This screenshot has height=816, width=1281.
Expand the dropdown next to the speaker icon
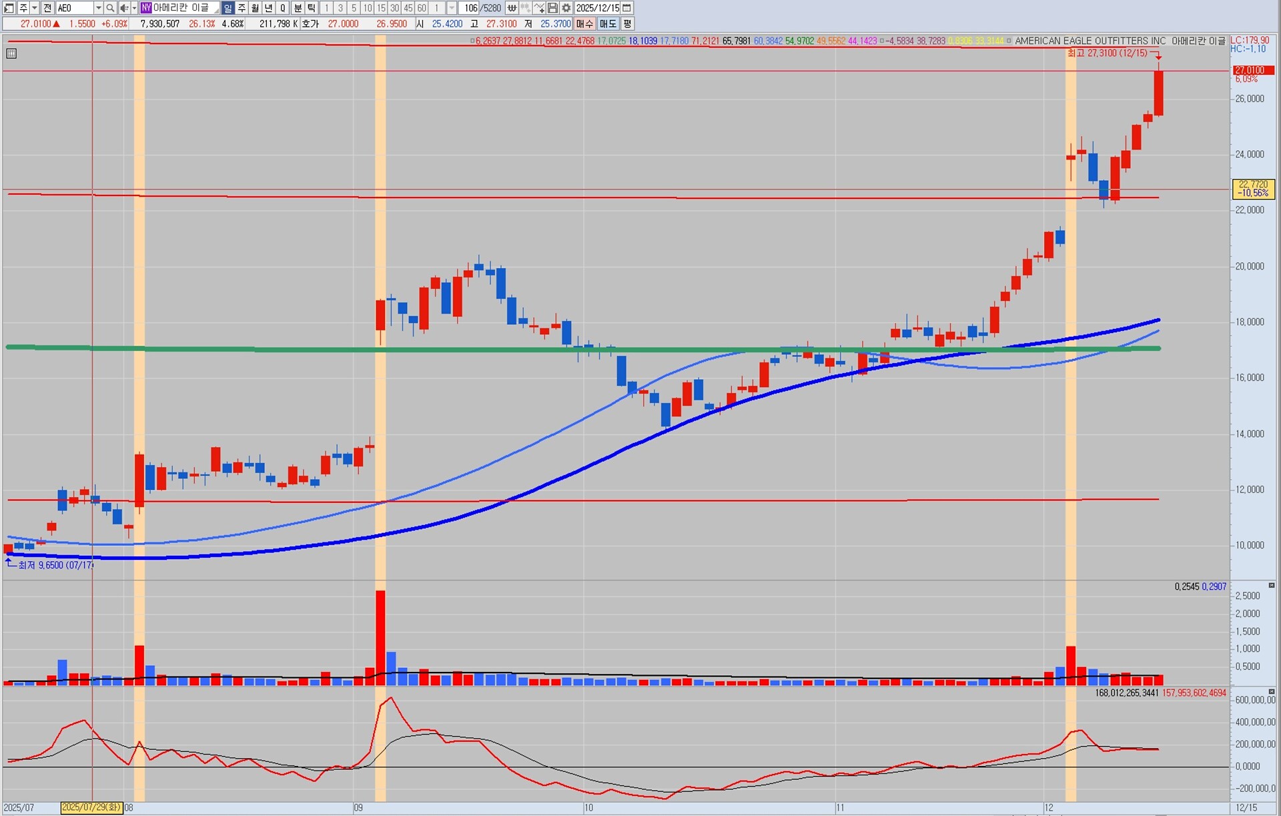coord(133,8)
